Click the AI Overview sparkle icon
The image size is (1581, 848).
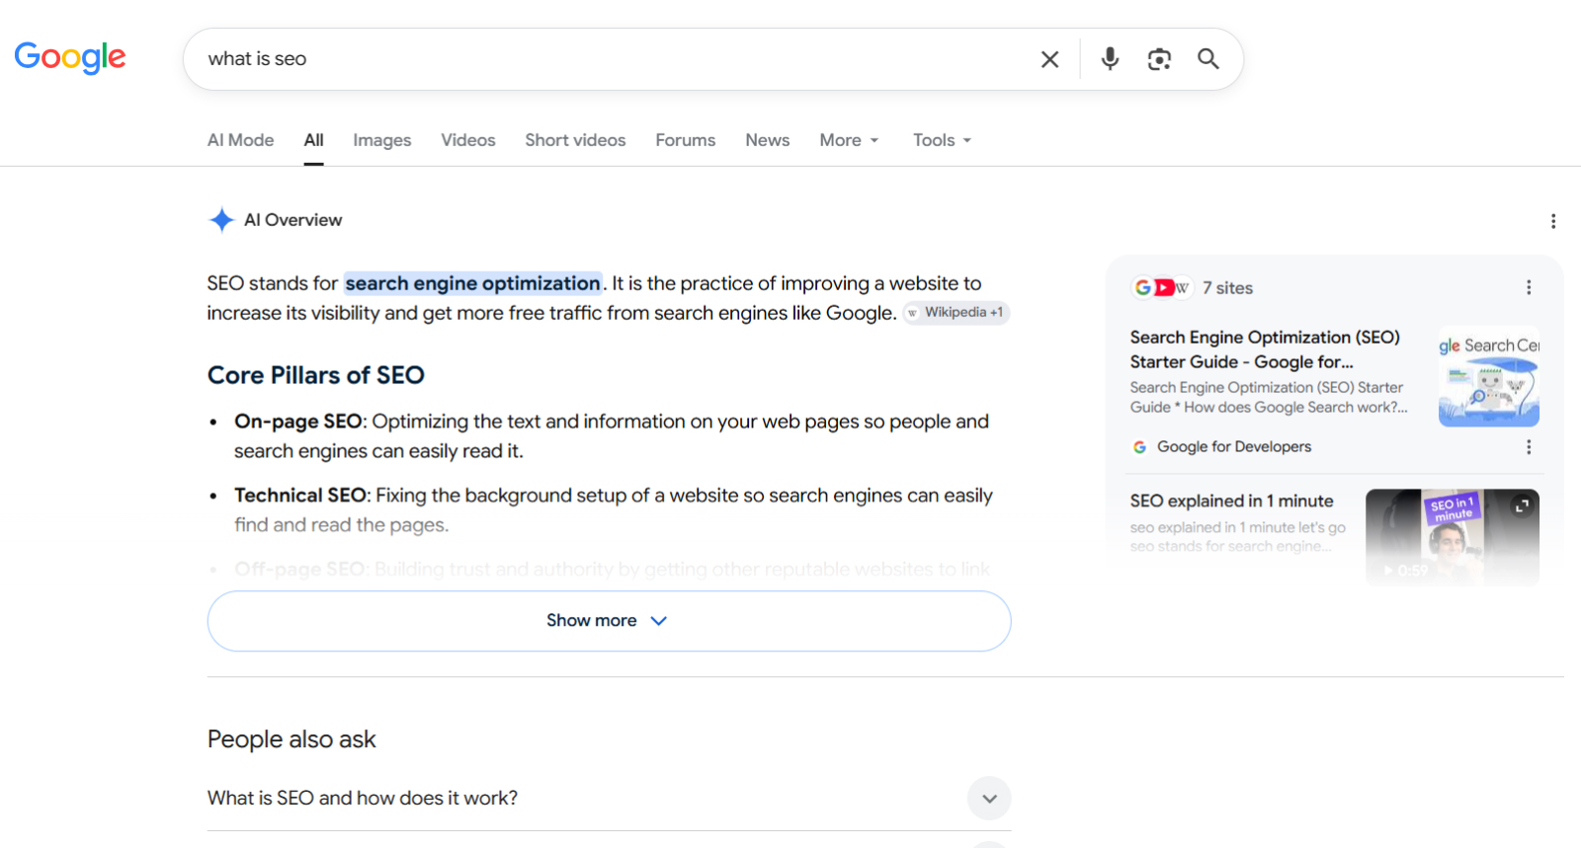point(221,220)
